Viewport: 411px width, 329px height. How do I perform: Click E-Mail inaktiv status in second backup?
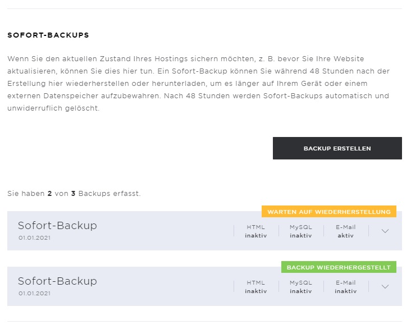[345, 287]
